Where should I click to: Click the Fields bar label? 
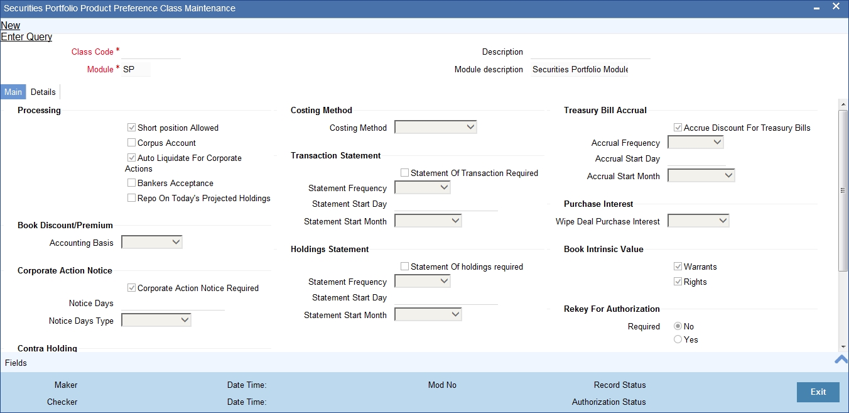click(16, 363)
